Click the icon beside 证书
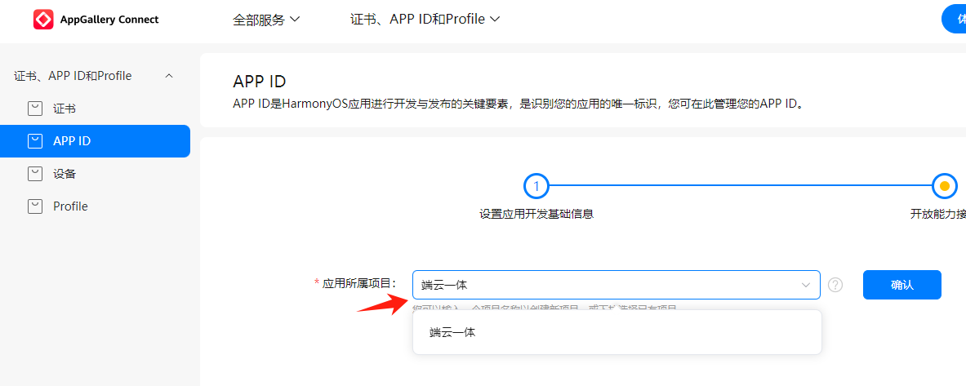966x386 pixels. [35, 109]
